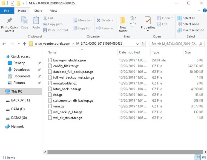Switch to details view layout icon
This screenshot has width=207, height=160.
click(x=198, y=158)
